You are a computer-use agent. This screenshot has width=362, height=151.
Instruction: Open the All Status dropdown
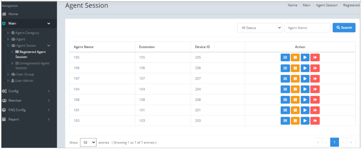259,28
